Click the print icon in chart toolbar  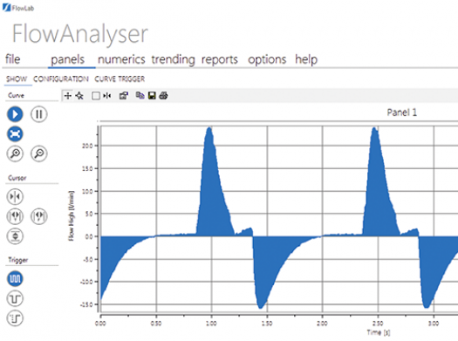click(x=164, y=95)
